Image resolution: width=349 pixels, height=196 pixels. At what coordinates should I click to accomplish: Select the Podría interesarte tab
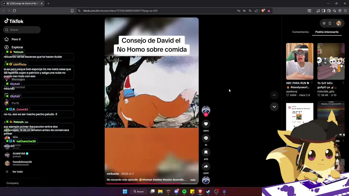327,32
